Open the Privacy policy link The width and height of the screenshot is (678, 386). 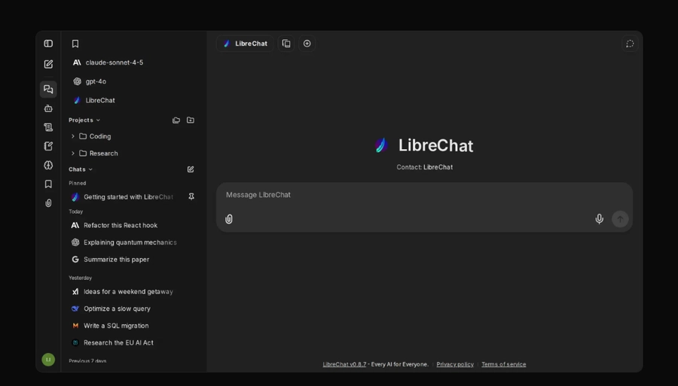[x=455, y=364]
